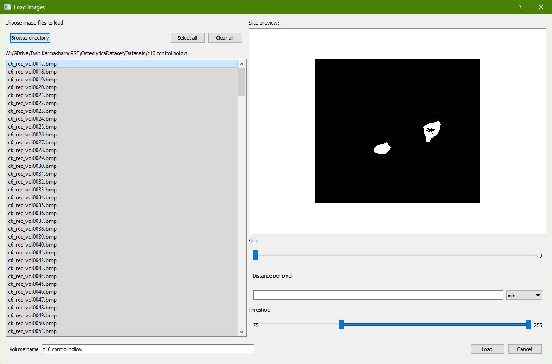Image resolution: width=552 pixels, height=364 pixels.
Task: Select file c6_rec_voi0020.bmp
Action: (122, 87)
